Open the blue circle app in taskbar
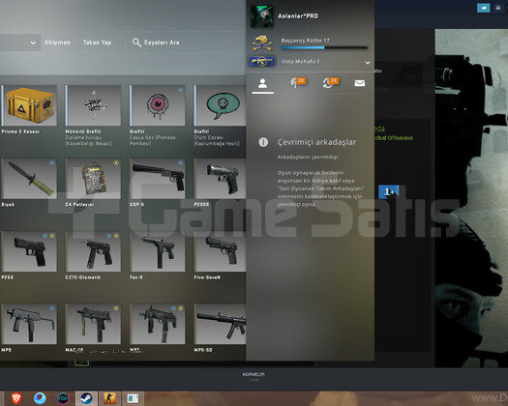 coord(40,398)
